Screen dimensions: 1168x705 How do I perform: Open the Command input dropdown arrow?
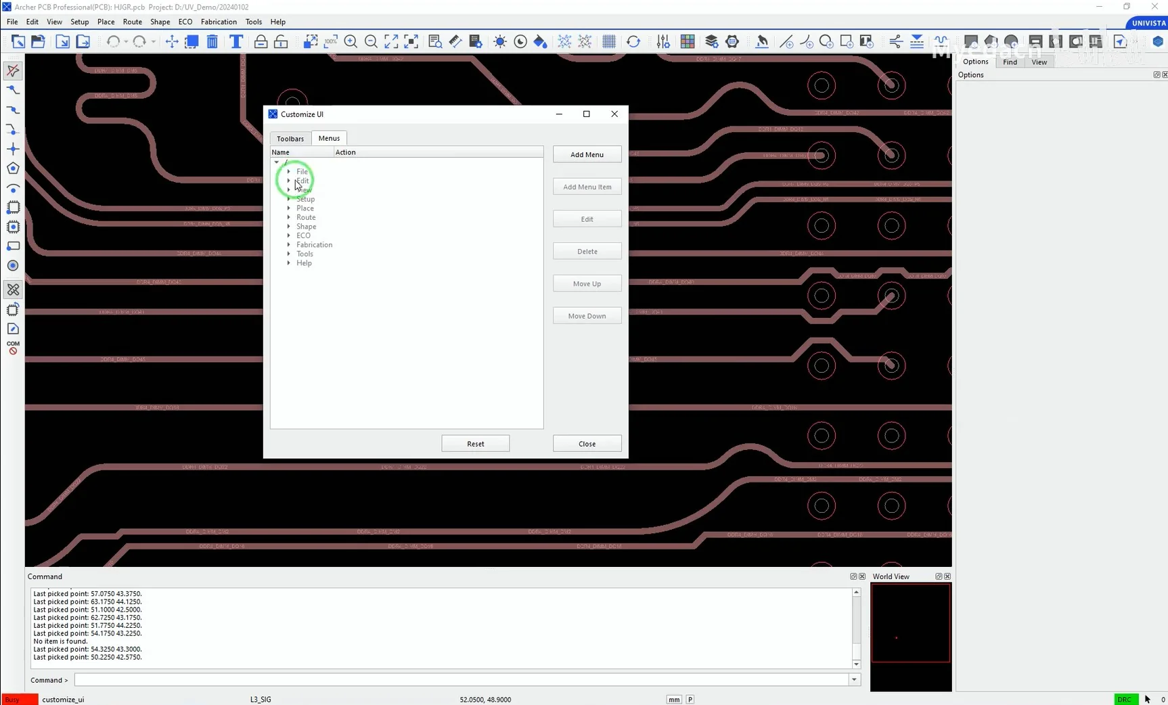pos(854,679)
